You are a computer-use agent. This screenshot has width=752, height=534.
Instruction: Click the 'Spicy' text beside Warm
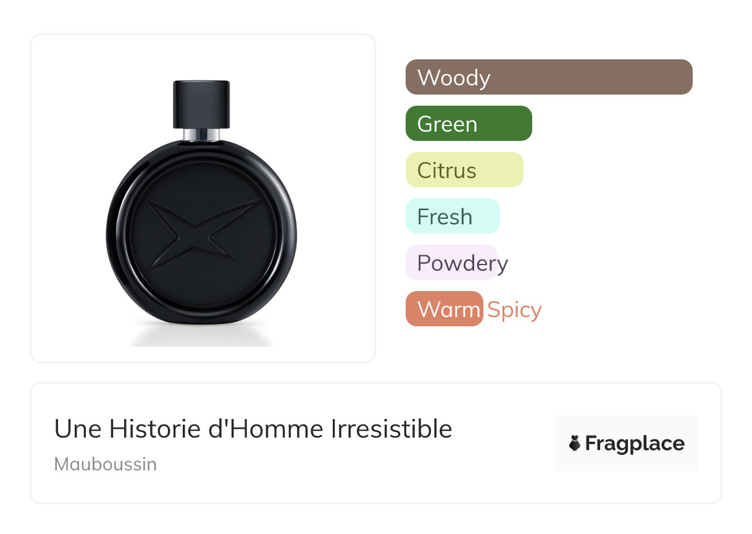[514, 310]
